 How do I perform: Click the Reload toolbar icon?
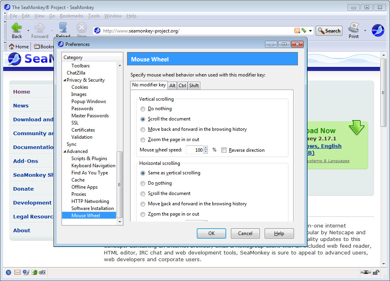pyautogui.click(x=63, y=27)
